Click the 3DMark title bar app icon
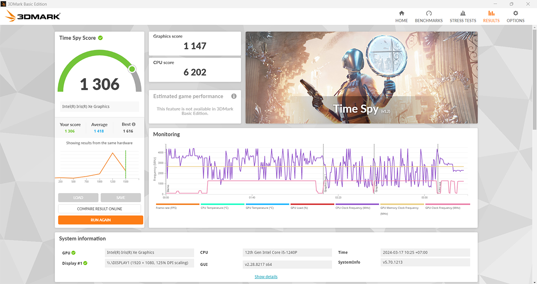Image resolution: width=537 pixels, height=284 pixels. 4,4
